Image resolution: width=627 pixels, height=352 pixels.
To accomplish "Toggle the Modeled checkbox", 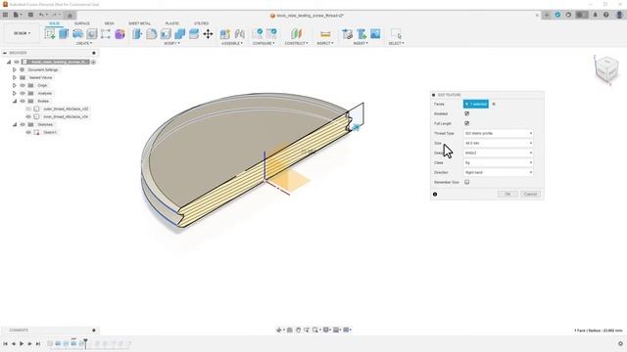I will point(466,113).
